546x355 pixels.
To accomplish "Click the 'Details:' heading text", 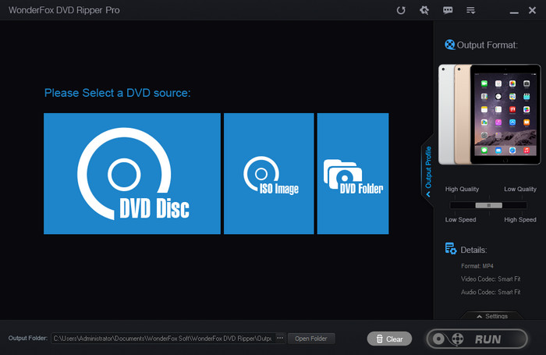I will [473, 250].
